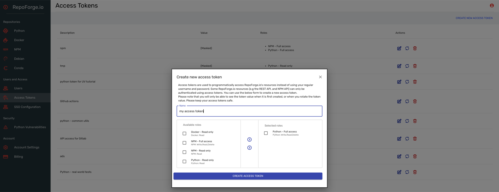Check the NPM - Read only role

(x=184, y=152)
